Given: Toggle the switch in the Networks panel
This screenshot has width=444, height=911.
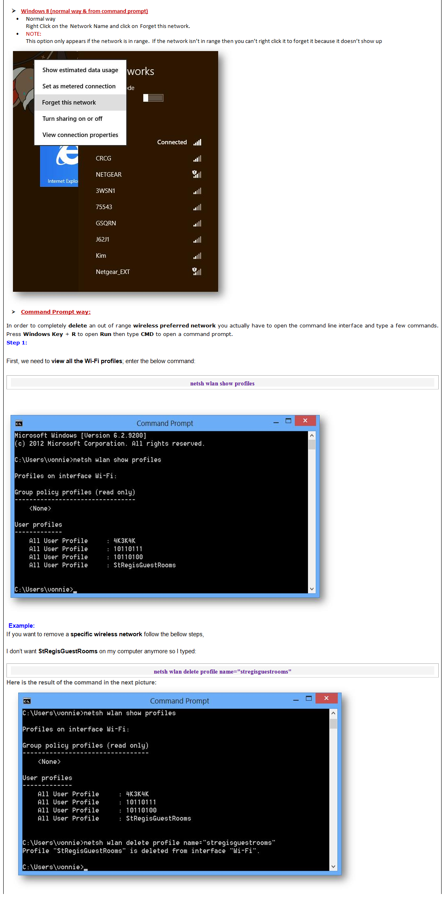Looking at the screenshot, I should point(153,98).
